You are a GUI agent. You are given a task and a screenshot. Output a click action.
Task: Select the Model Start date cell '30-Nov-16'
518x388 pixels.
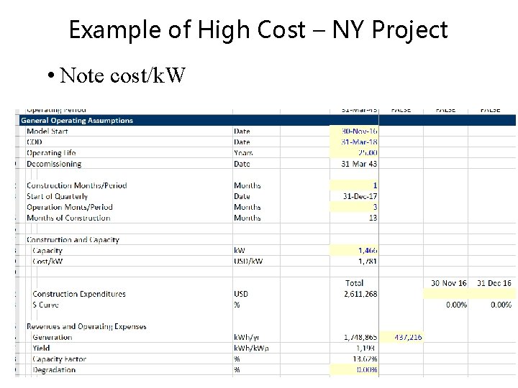tap(354, 131)
